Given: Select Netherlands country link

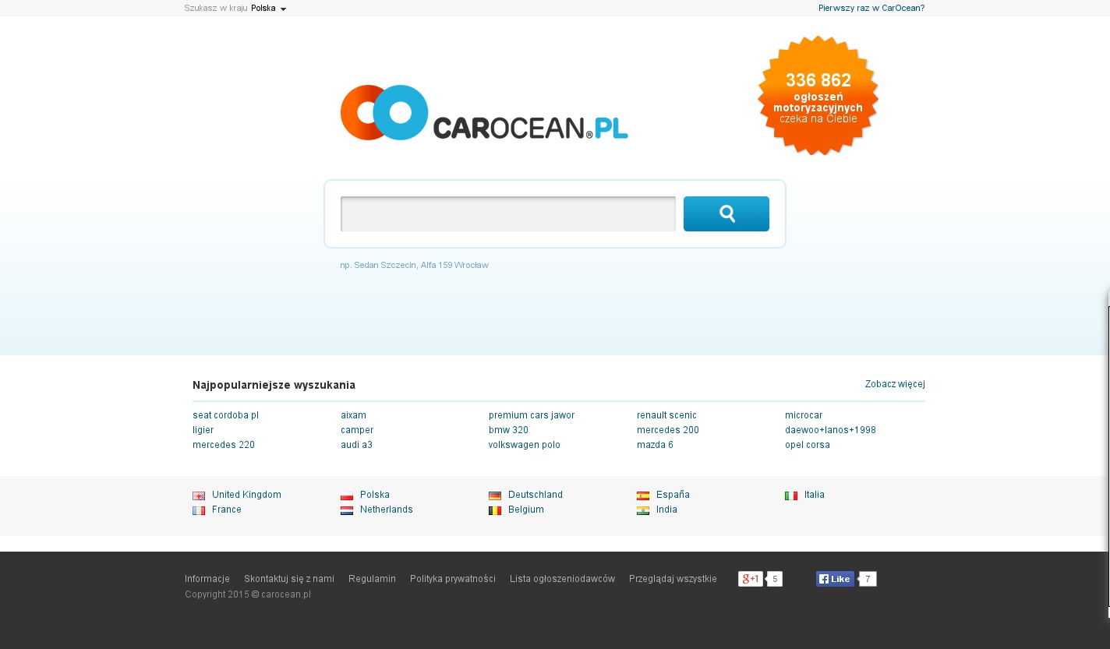Looking at the screenshot, I should coord(387,510).
